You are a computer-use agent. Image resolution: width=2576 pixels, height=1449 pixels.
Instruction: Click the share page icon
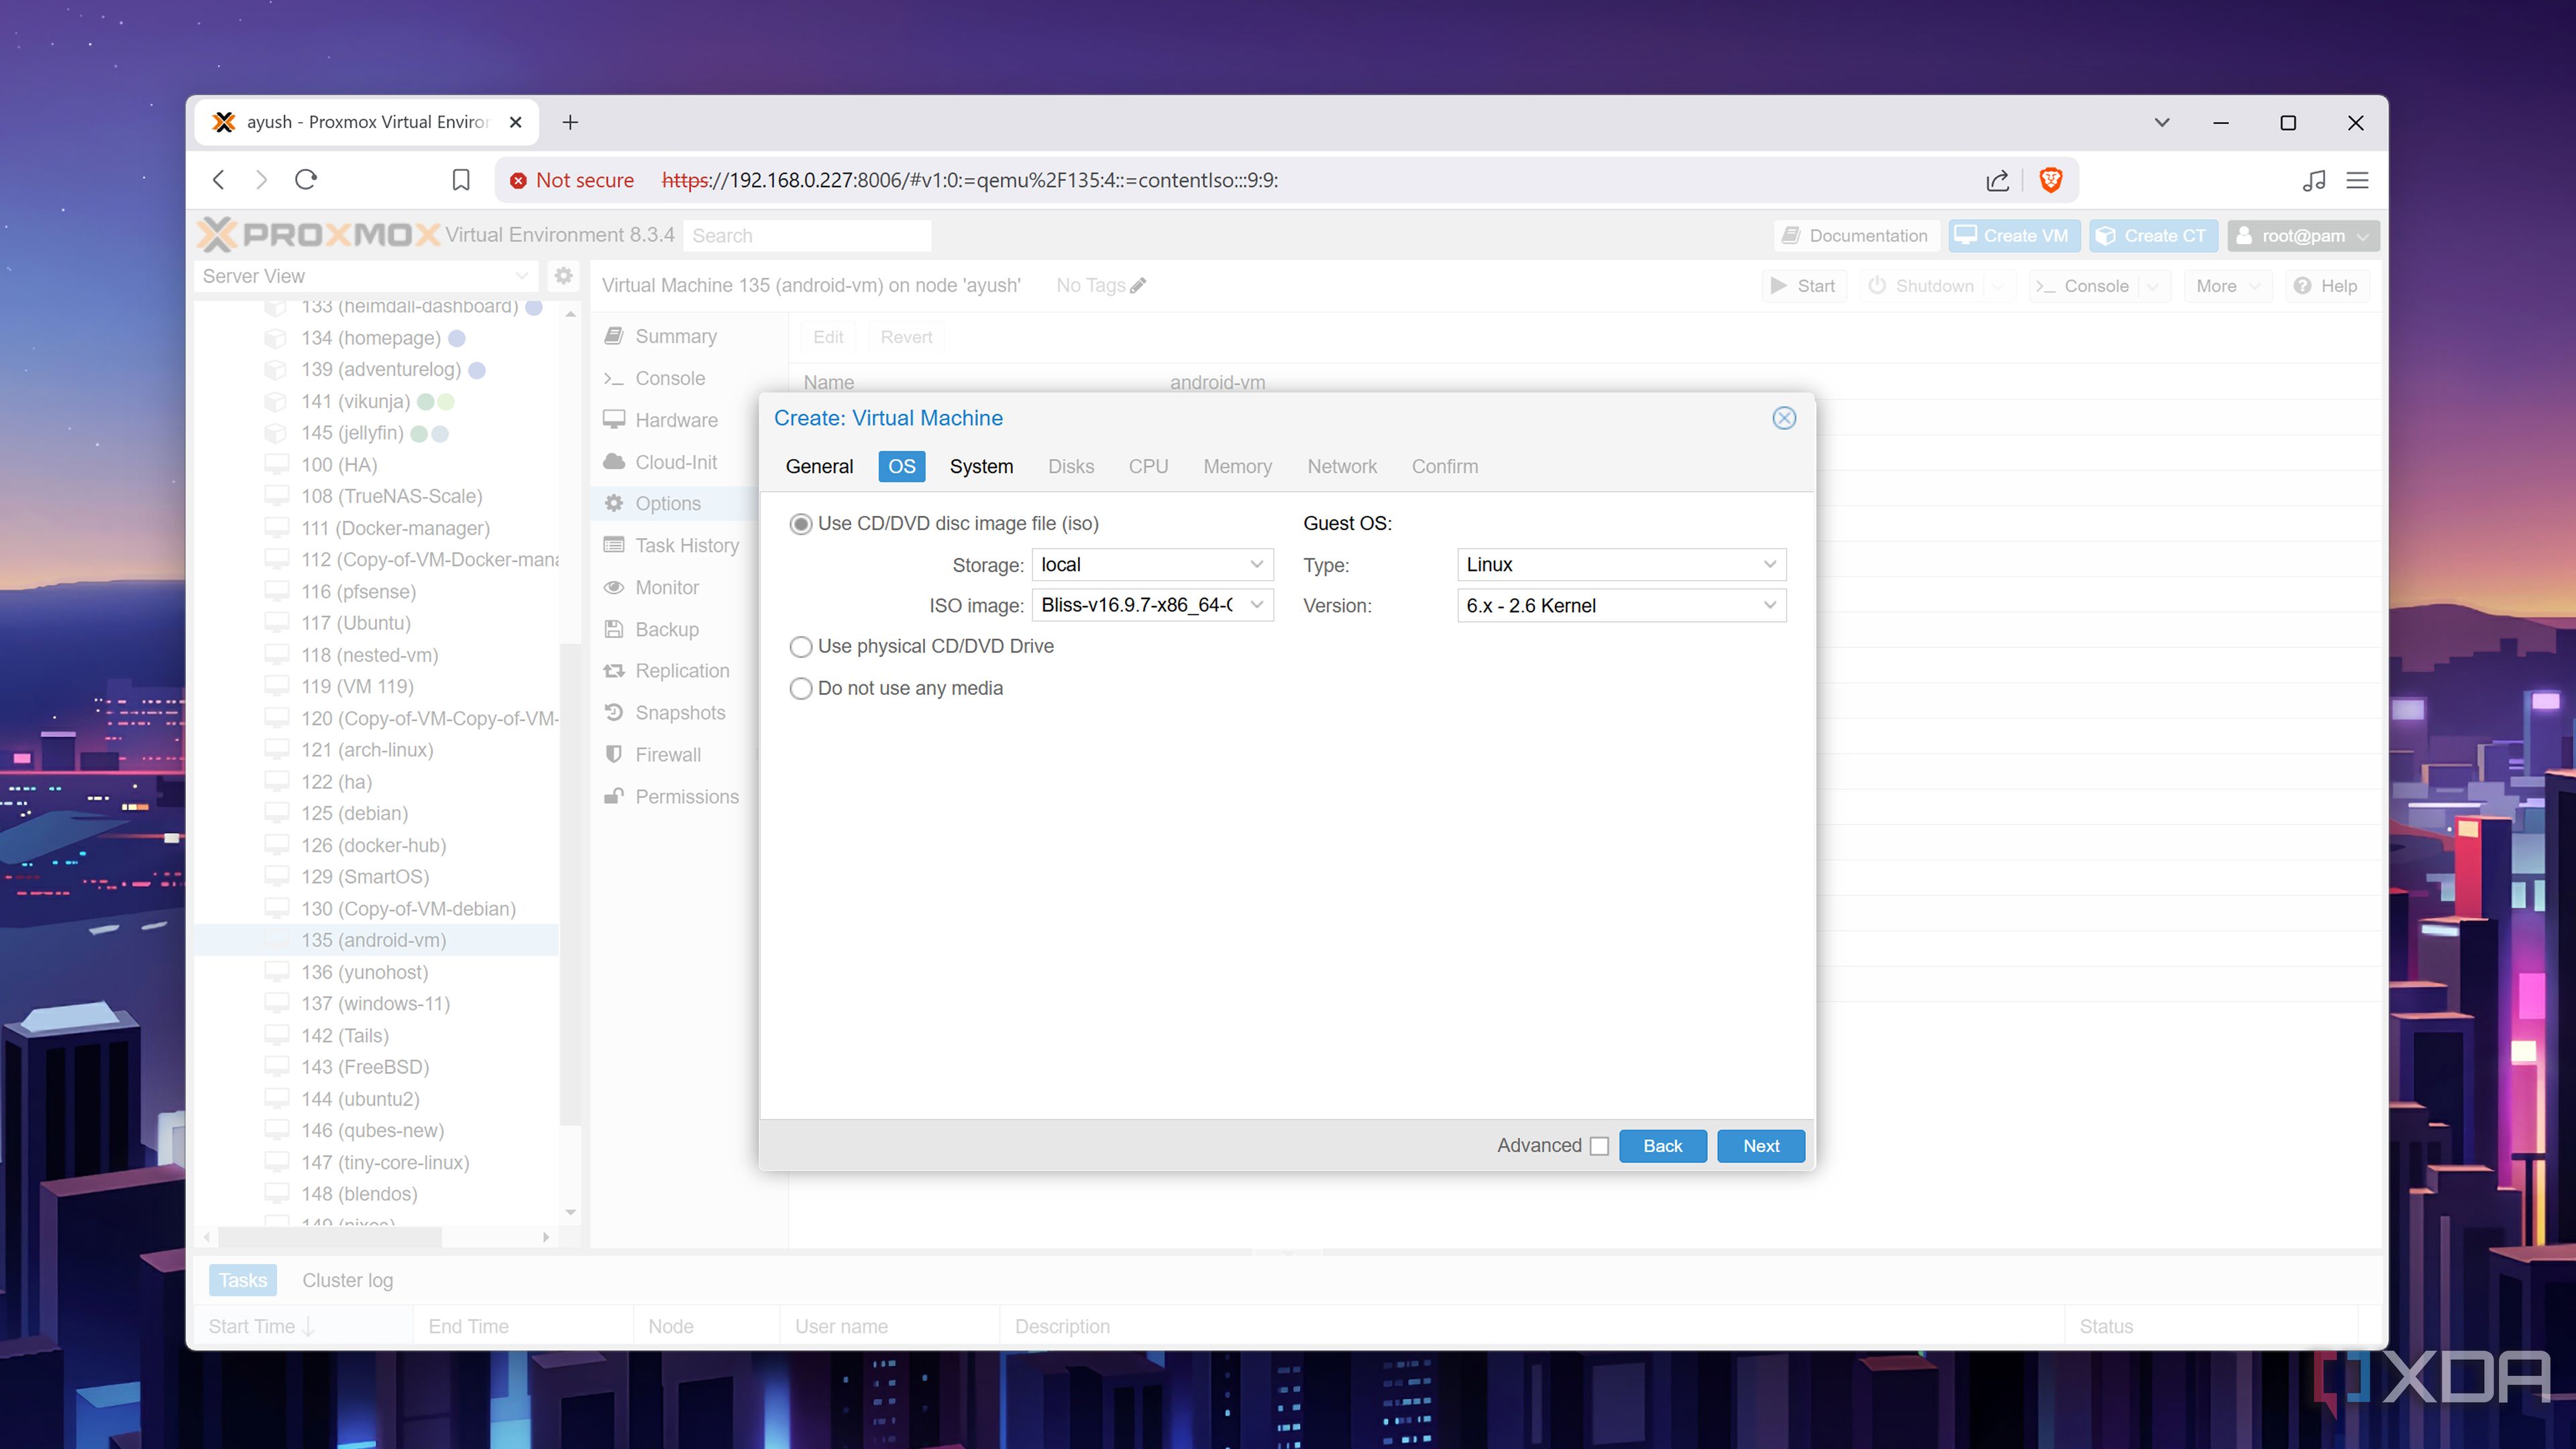click(x=1997, y=180)
